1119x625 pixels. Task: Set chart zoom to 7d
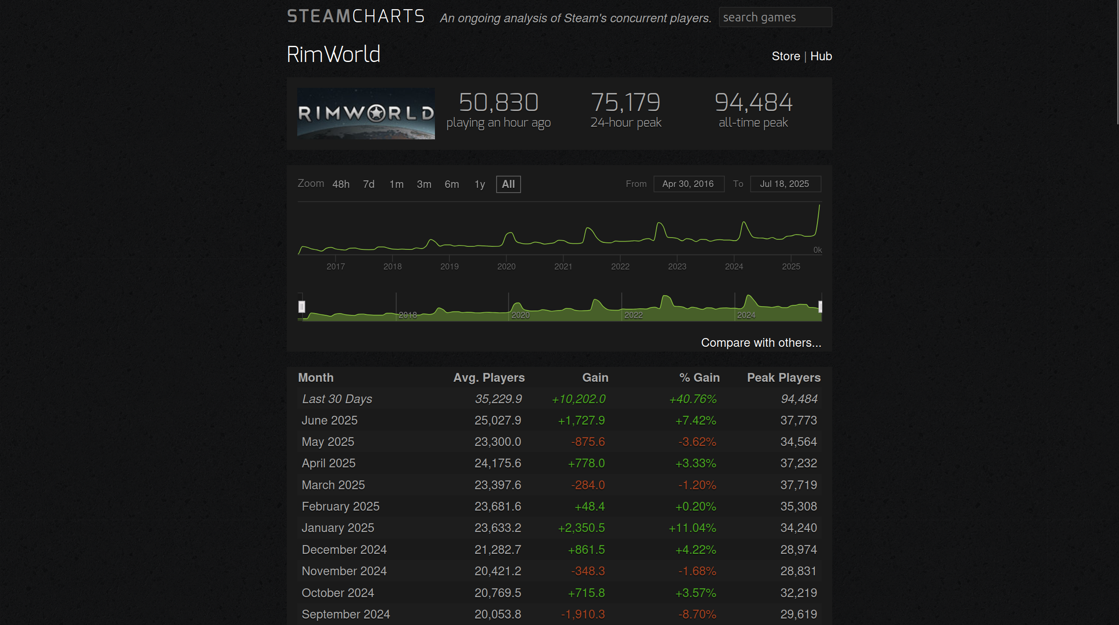[x=368, y=184]
